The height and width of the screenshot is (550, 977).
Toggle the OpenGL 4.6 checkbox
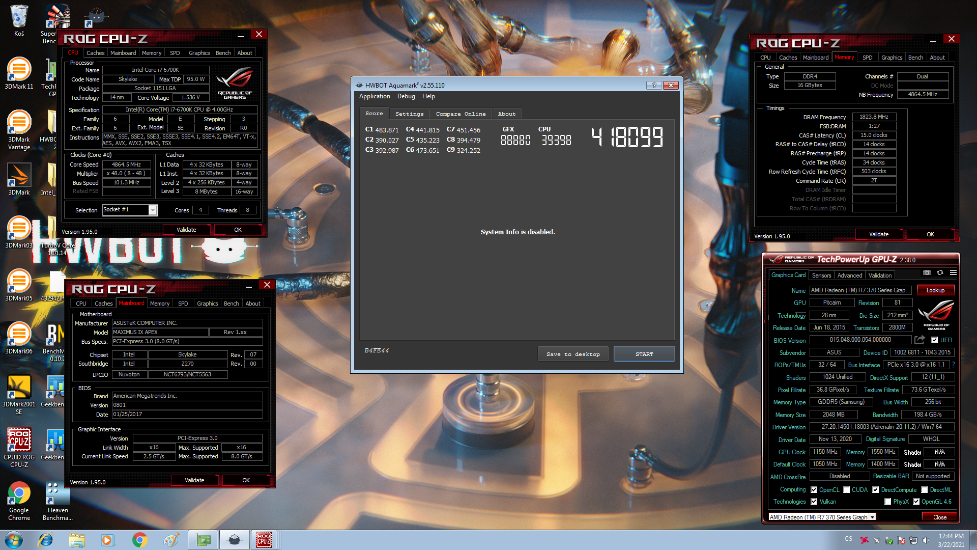click(916, 502)
